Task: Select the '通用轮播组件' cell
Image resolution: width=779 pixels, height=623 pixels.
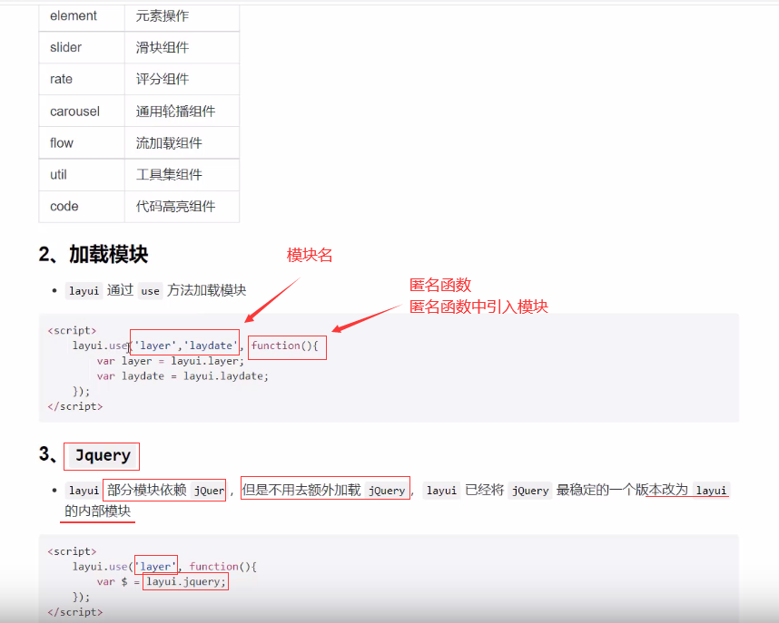Action: pos(182,112)
